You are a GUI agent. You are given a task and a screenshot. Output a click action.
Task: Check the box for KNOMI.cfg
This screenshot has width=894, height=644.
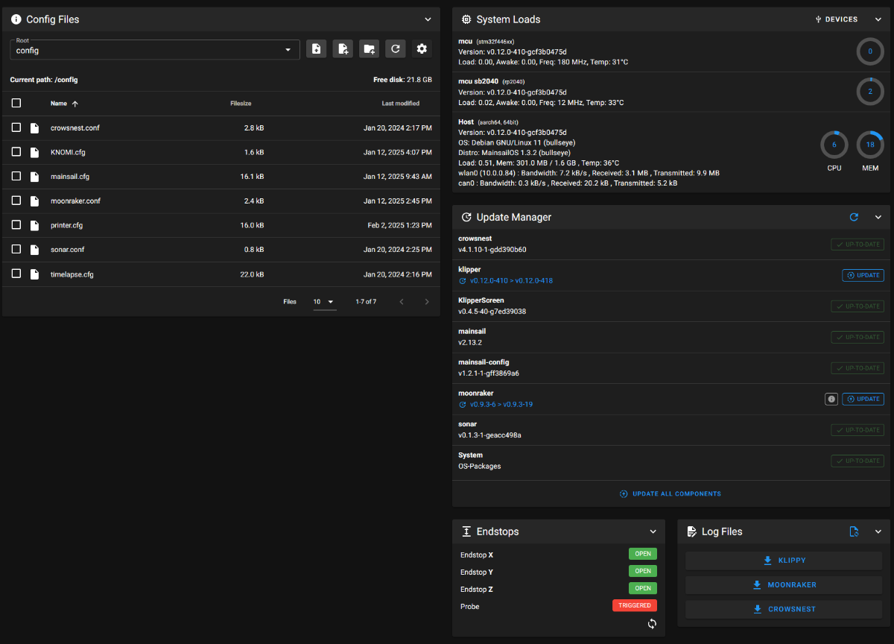click(x=16, y=152)
